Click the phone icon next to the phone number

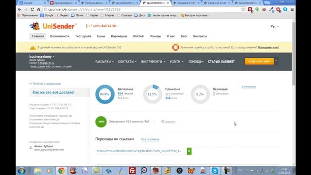tap(86, 26)
